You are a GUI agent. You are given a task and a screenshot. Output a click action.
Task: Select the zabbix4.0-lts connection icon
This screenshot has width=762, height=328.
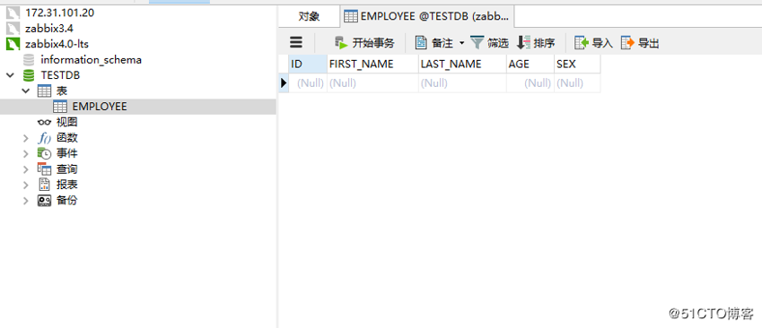[x=13, y=44]
